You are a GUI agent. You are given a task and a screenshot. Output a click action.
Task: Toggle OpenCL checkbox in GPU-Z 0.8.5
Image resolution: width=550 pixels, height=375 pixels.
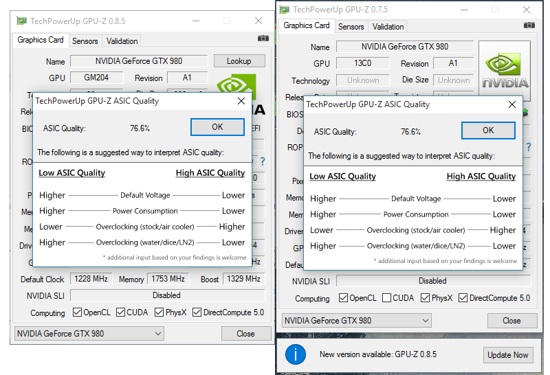click(x=77, y=312)
